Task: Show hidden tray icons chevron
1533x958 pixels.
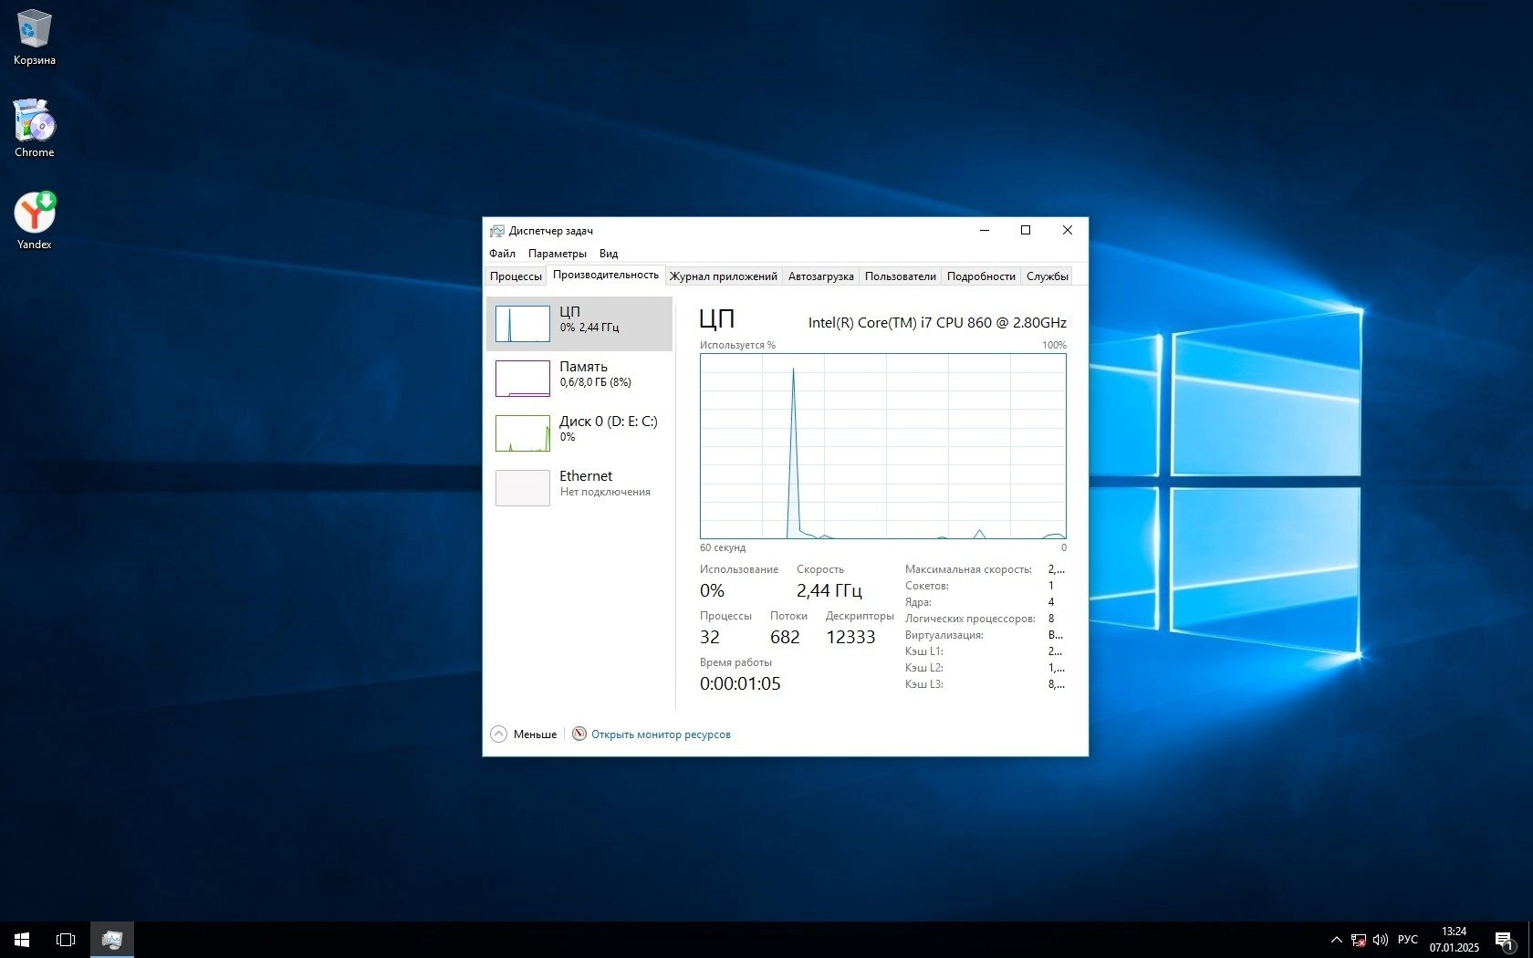Action: tap(1336, 939)
